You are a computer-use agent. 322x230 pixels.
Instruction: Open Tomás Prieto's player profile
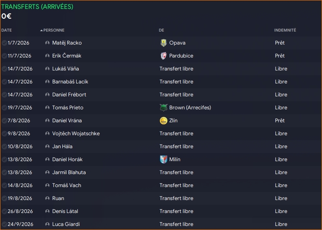coord(68,108)
